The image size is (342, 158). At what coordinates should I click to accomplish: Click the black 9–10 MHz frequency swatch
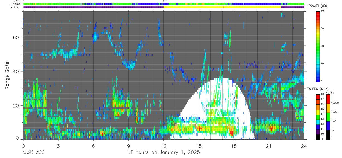tap(318, 137)
